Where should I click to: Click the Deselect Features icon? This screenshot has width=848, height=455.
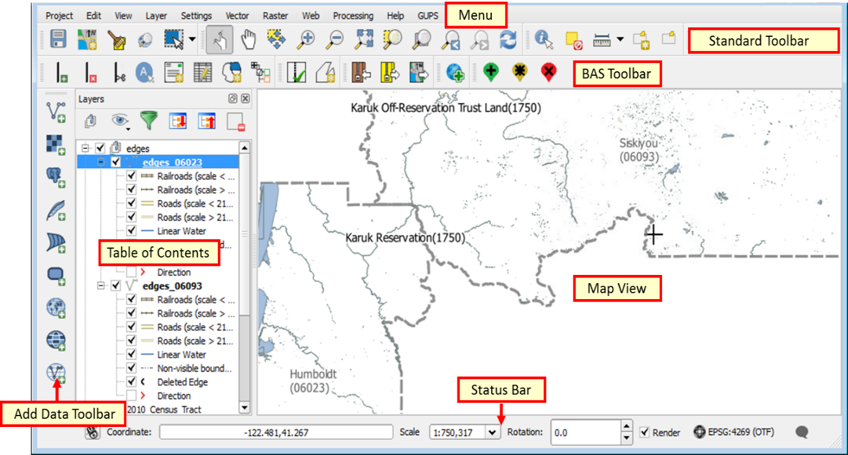[x=573, y=41]
